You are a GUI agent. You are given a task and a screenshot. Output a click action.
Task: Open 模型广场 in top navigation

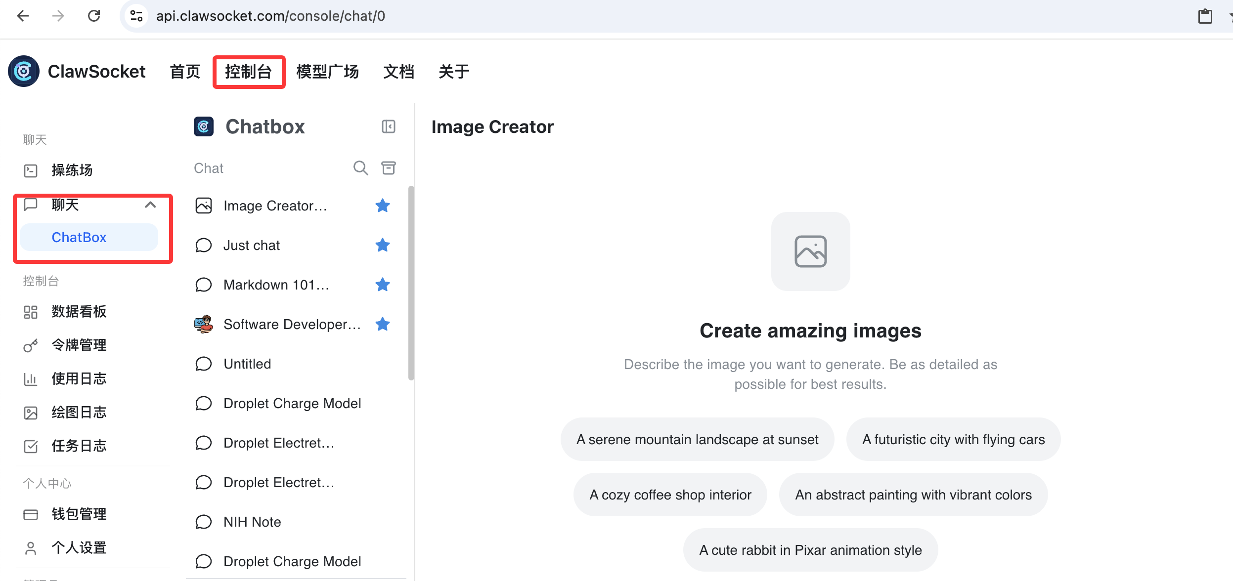(327, 72)
